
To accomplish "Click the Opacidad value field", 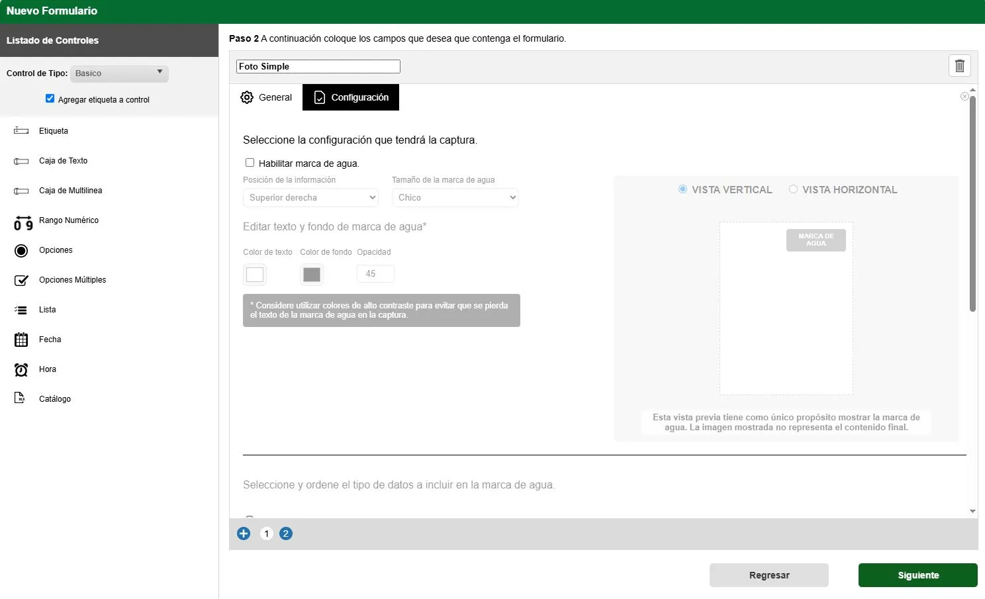I will coord(375,274).
